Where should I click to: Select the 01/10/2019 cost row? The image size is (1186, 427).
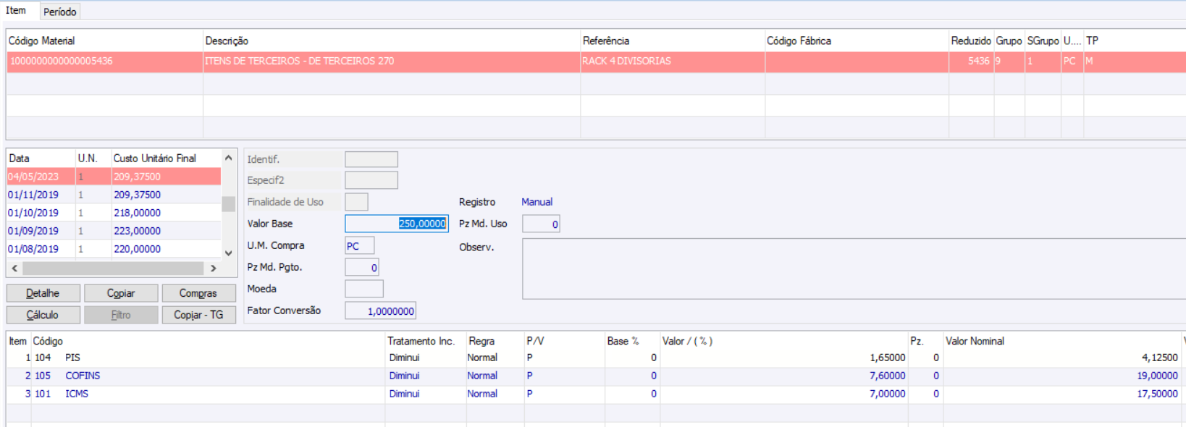(x=114, y=213)
